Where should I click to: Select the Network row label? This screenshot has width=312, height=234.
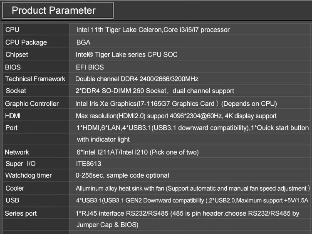point(17,152)
